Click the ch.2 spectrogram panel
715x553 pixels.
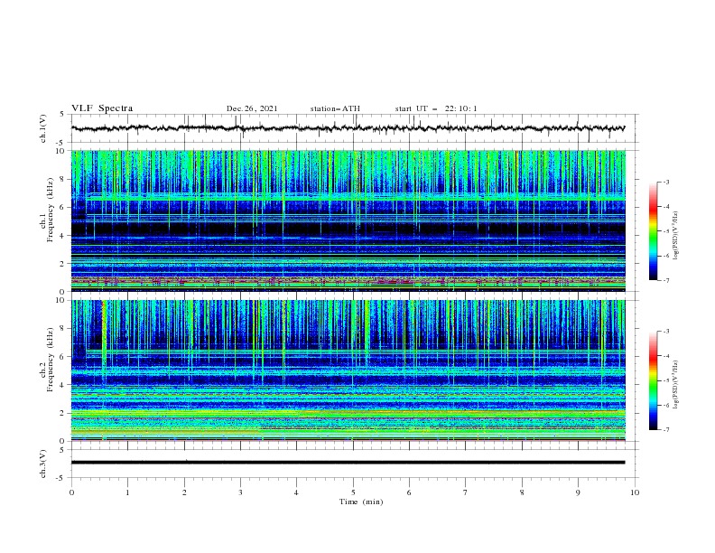(x=348, y=370)
